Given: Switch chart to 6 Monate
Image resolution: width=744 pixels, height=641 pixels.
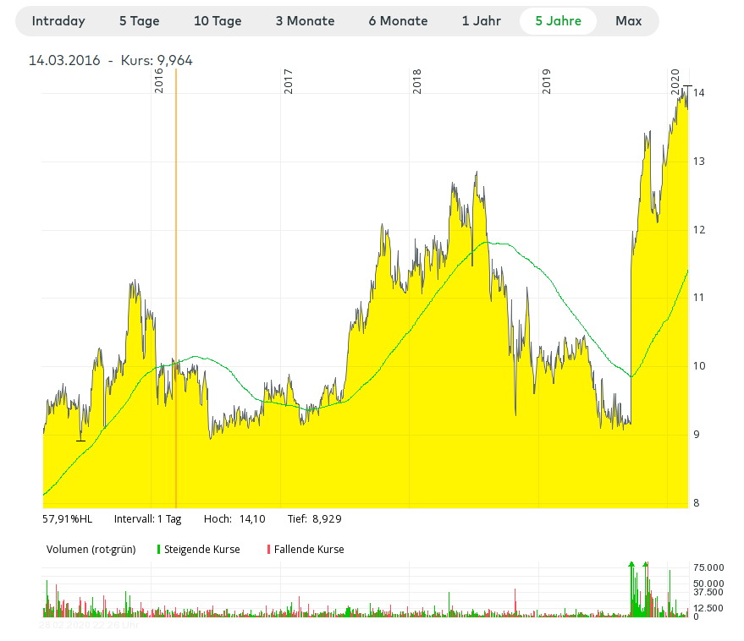Looking at the screenshot, I should point(398,21).
